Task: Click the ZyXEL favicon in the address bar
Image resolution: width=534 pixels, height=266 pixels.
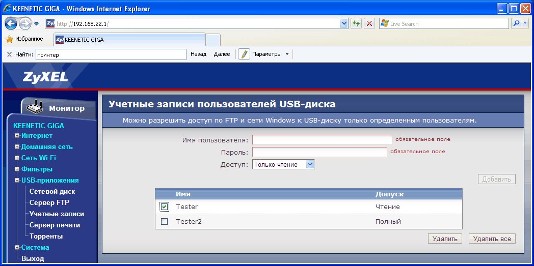Action: click(x=50, y=23)
